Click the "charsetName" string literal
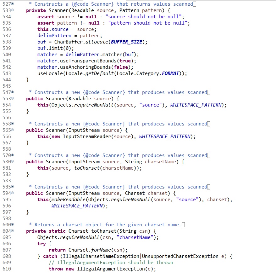The height and width of the screenshot is (273, 276). tap(135, 237)
